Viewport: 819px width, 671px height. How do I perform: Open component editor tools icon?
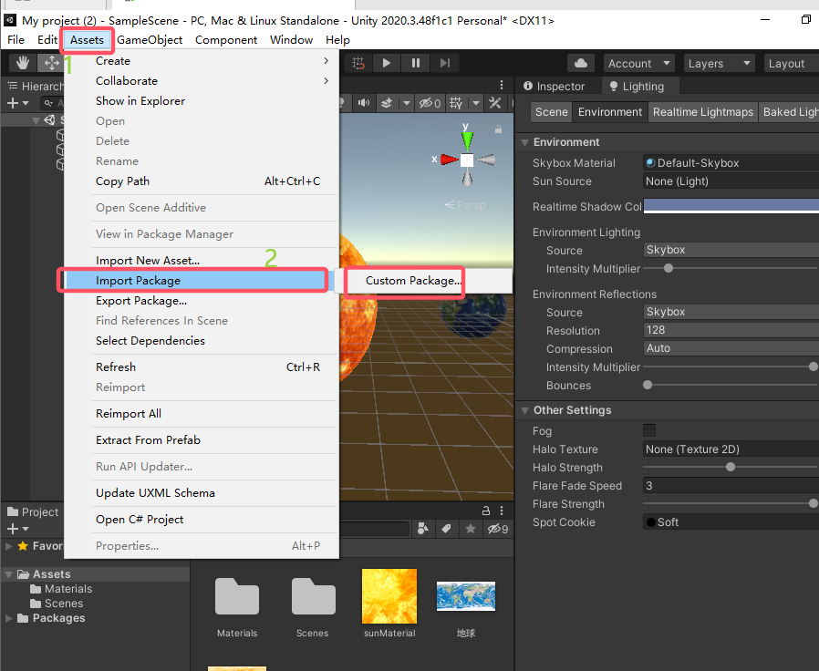494,103
